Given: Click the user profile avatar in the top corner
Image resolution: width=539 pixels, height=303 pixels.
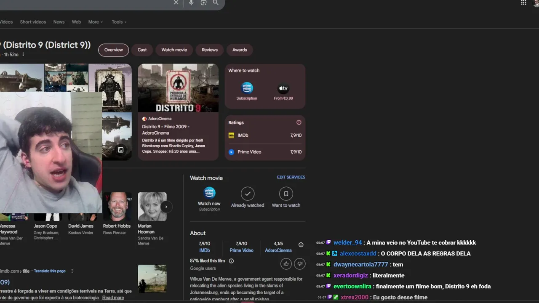Looking at the screenshot, I should [536, 3].
